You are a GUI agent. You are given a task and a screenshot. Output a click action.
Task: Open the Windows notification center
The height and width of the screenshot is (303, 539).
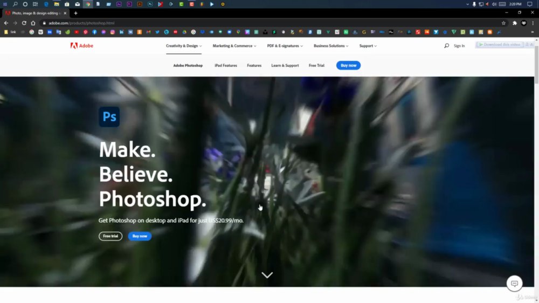pos(530,4)
